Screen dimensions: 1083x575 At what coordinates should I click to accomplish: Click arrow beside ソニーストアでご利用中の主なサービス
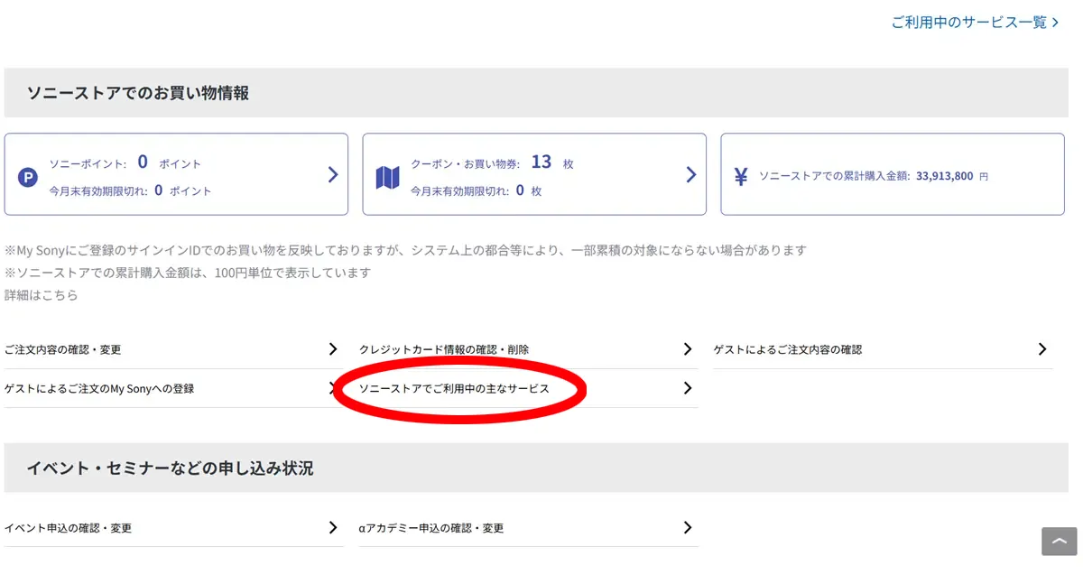[688, 388]
